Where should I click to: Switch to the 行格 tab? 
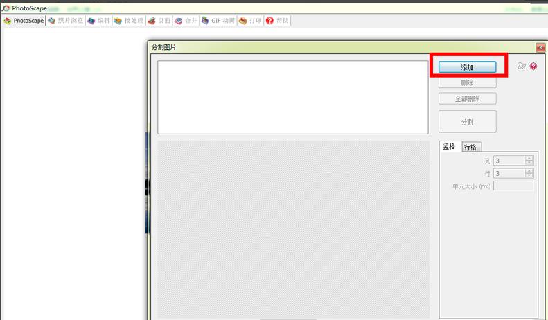pyautogui.click(x=470, y=147)
